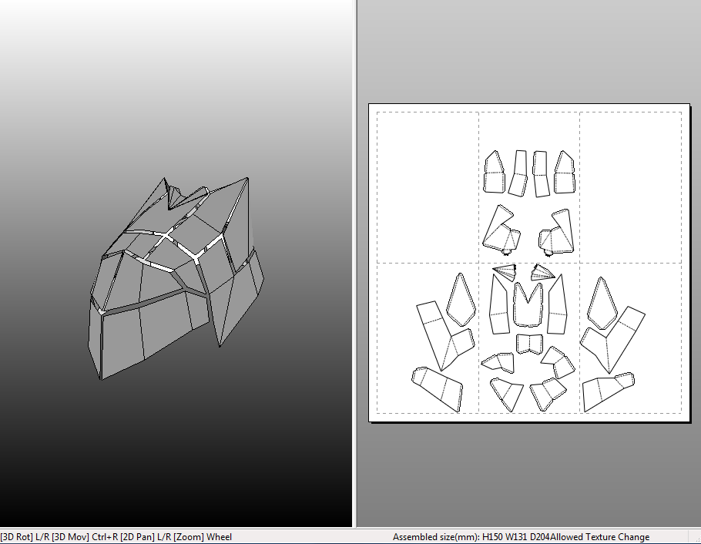This screenshot has height=544, width=701.
Task: Select the M-shaped pattern piece on the sheet
Action: (x=528, y=313)
